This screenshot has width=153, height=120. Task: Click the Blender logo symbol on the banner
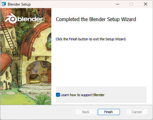(11, 18)
